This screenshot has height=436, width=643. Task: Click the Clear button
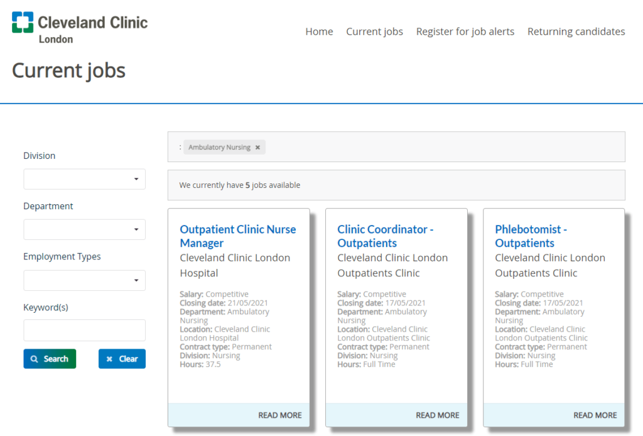(122, 359)
